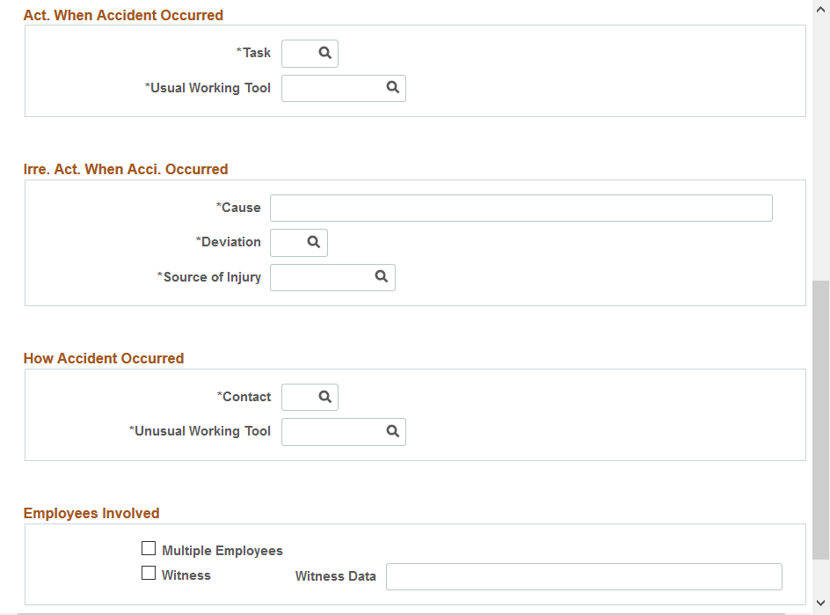Screen dimensions: 830x615
Task: Click the Task entry field
Action: tap(299, 53)
